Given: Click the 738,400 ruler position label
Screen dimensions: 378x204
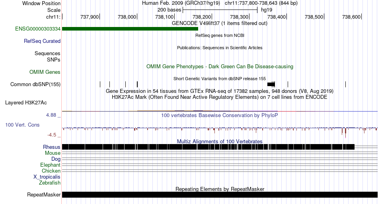Looking at the screenshot, I should [x=277, y=17].
